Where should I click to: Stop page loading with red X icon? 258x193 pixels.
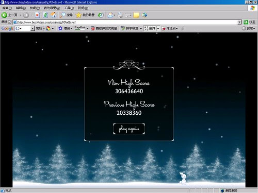(37, 15)
